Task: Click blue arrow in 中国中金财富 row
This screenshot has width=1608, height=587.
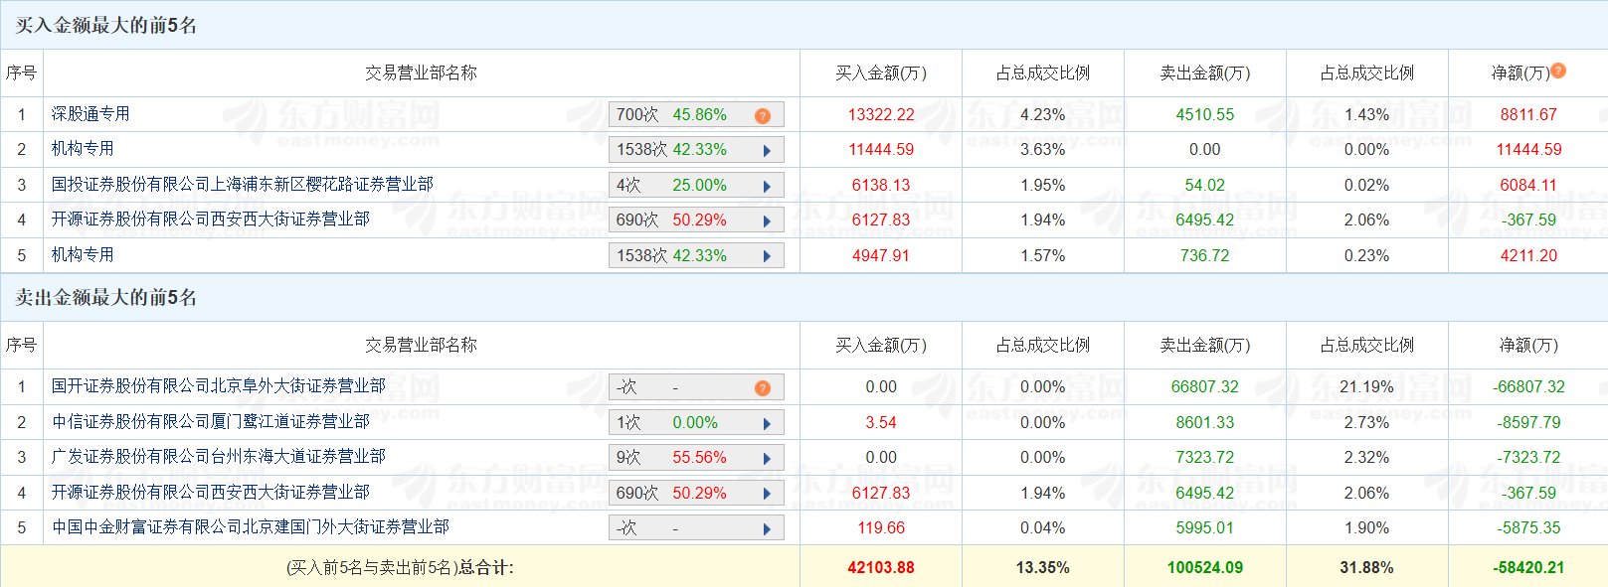Action: pos(767,528)
